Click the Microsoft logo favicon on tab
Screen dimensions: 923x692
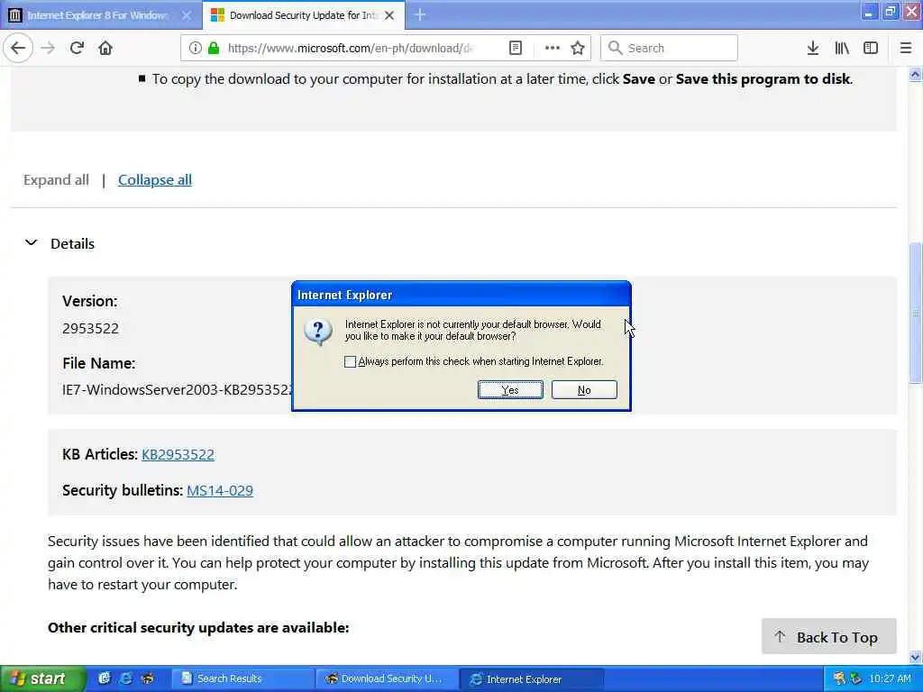pyautogui.click(x=217, y=15)
